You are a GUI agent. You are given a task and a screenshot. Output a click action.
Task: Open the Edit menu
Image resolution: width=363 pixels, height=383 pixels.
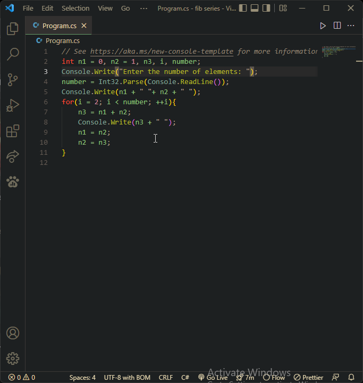pos(47,9)
